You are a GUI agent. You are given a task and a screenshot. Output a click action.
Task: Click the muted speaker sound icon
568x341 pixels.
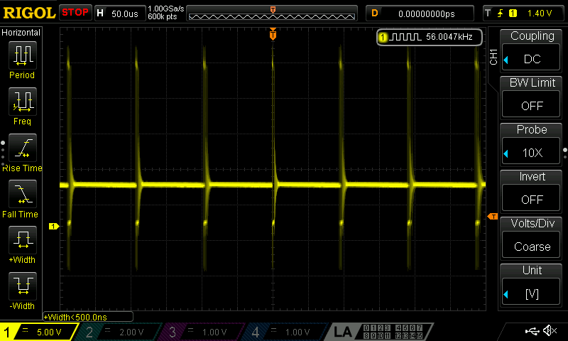550,331
